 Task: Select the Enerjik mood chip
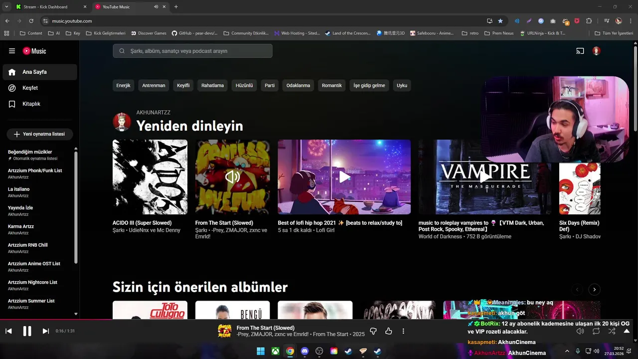pos(123,85)
